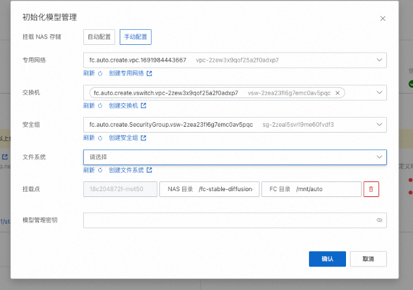This screenshot has height=290, width=413.
Task: Select 手动配置 option
Action: click(x=135, y=37)
